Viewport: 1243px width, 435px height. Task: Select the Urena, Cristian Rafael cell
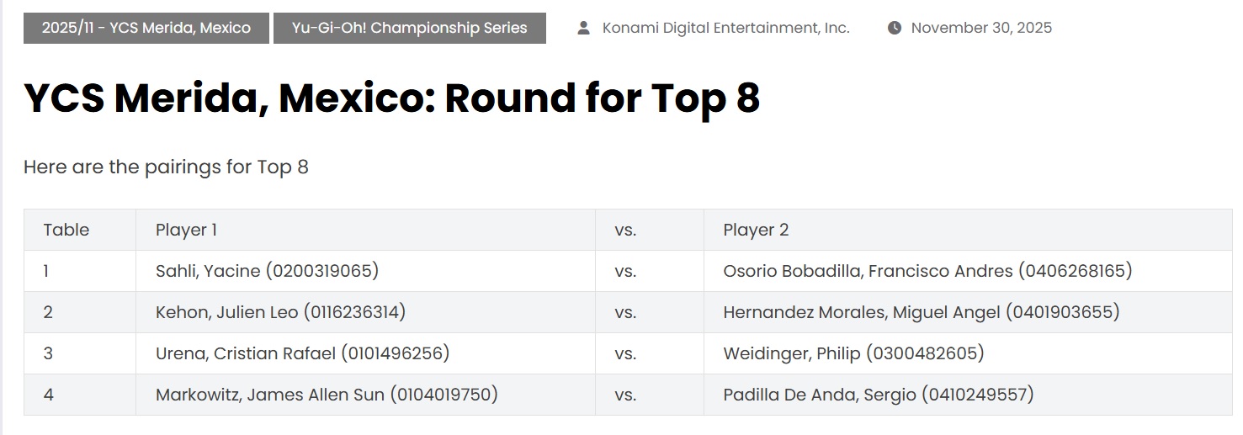point(365,353)
